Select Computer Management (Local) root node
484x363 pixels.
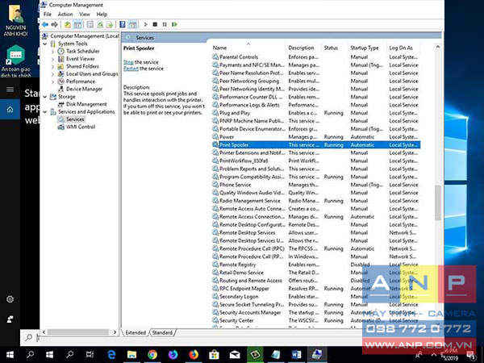click(84, 36)
